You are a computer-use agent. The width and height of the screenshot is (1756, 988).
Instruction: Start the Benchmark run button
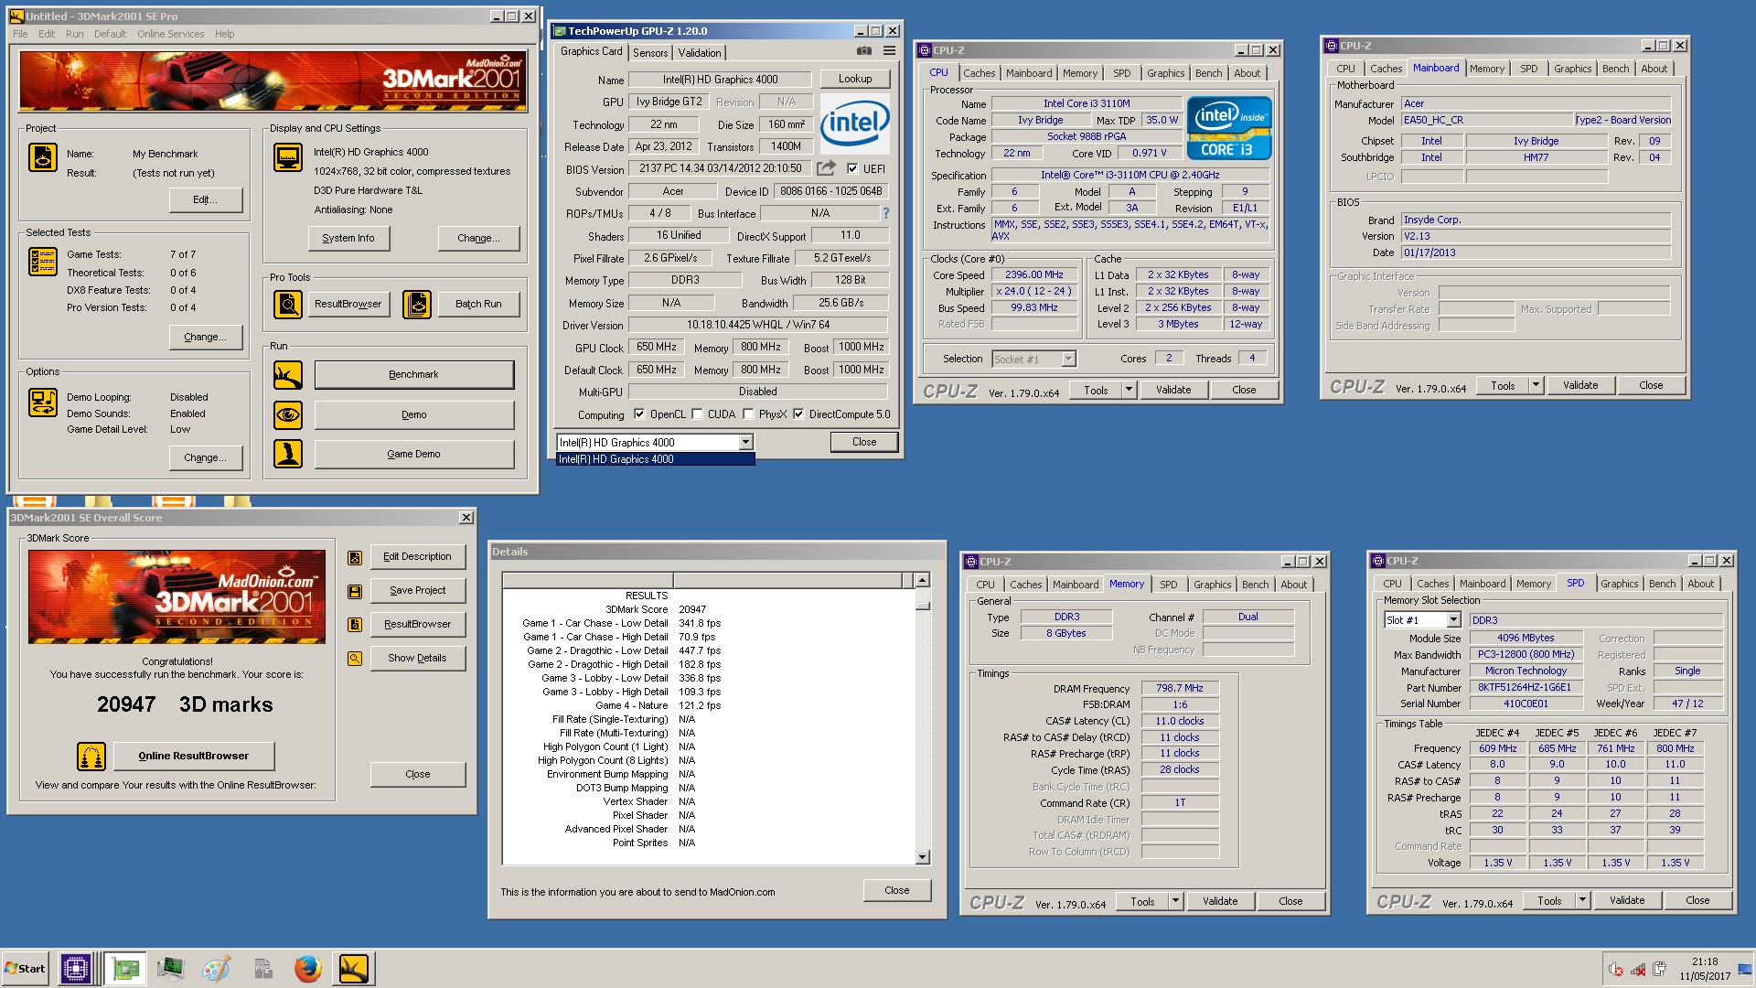[x=413, y=374]
